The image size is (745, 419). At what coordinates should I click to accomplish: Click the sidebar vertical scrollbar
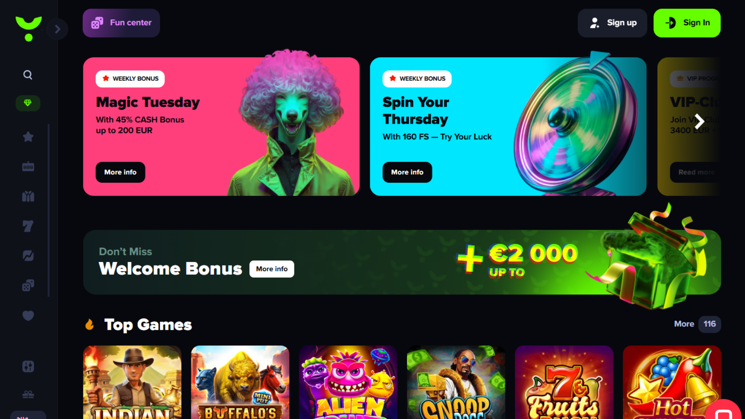49,210
